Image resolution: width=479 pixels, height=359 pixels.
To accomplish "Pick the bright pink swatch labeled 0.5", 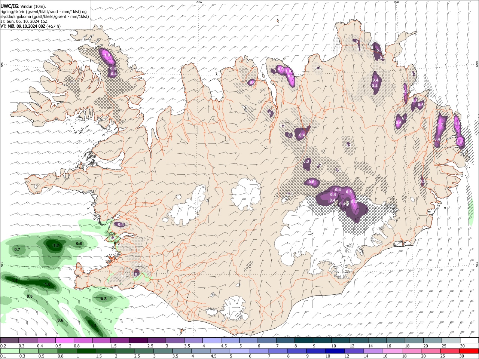I will coord(64,341).
